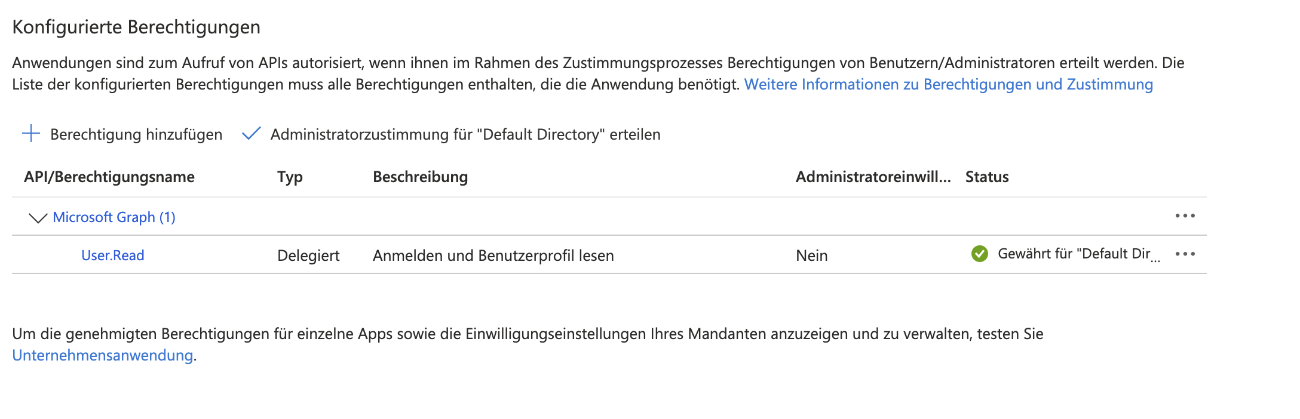Collapse the Microsoft Graph group chevron
Image resolution: width=1300 pixels, height=419 pixels.
pos(38,218)
